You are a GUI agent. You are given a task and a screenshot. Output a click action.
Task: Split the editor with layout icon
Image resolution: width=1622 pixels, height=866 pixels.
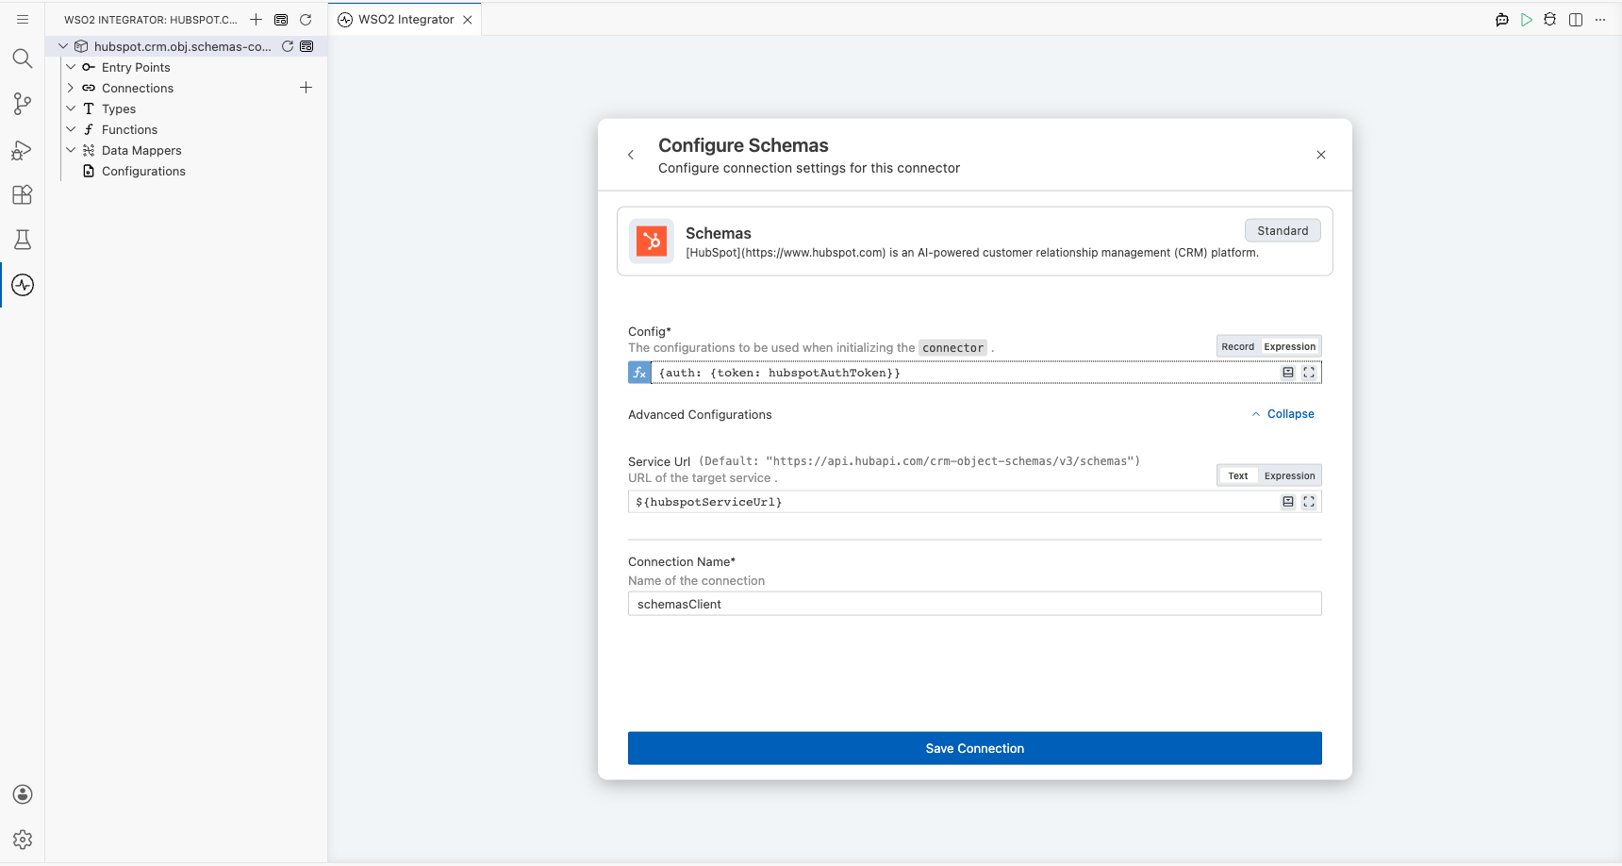[x=1576, y=20]
